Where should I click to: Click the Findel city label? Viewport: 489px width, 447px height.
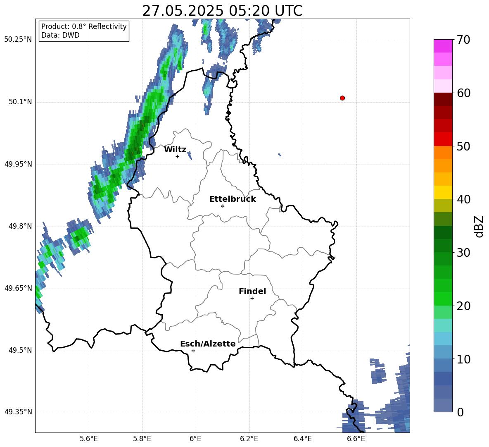[x=252, y=291]
